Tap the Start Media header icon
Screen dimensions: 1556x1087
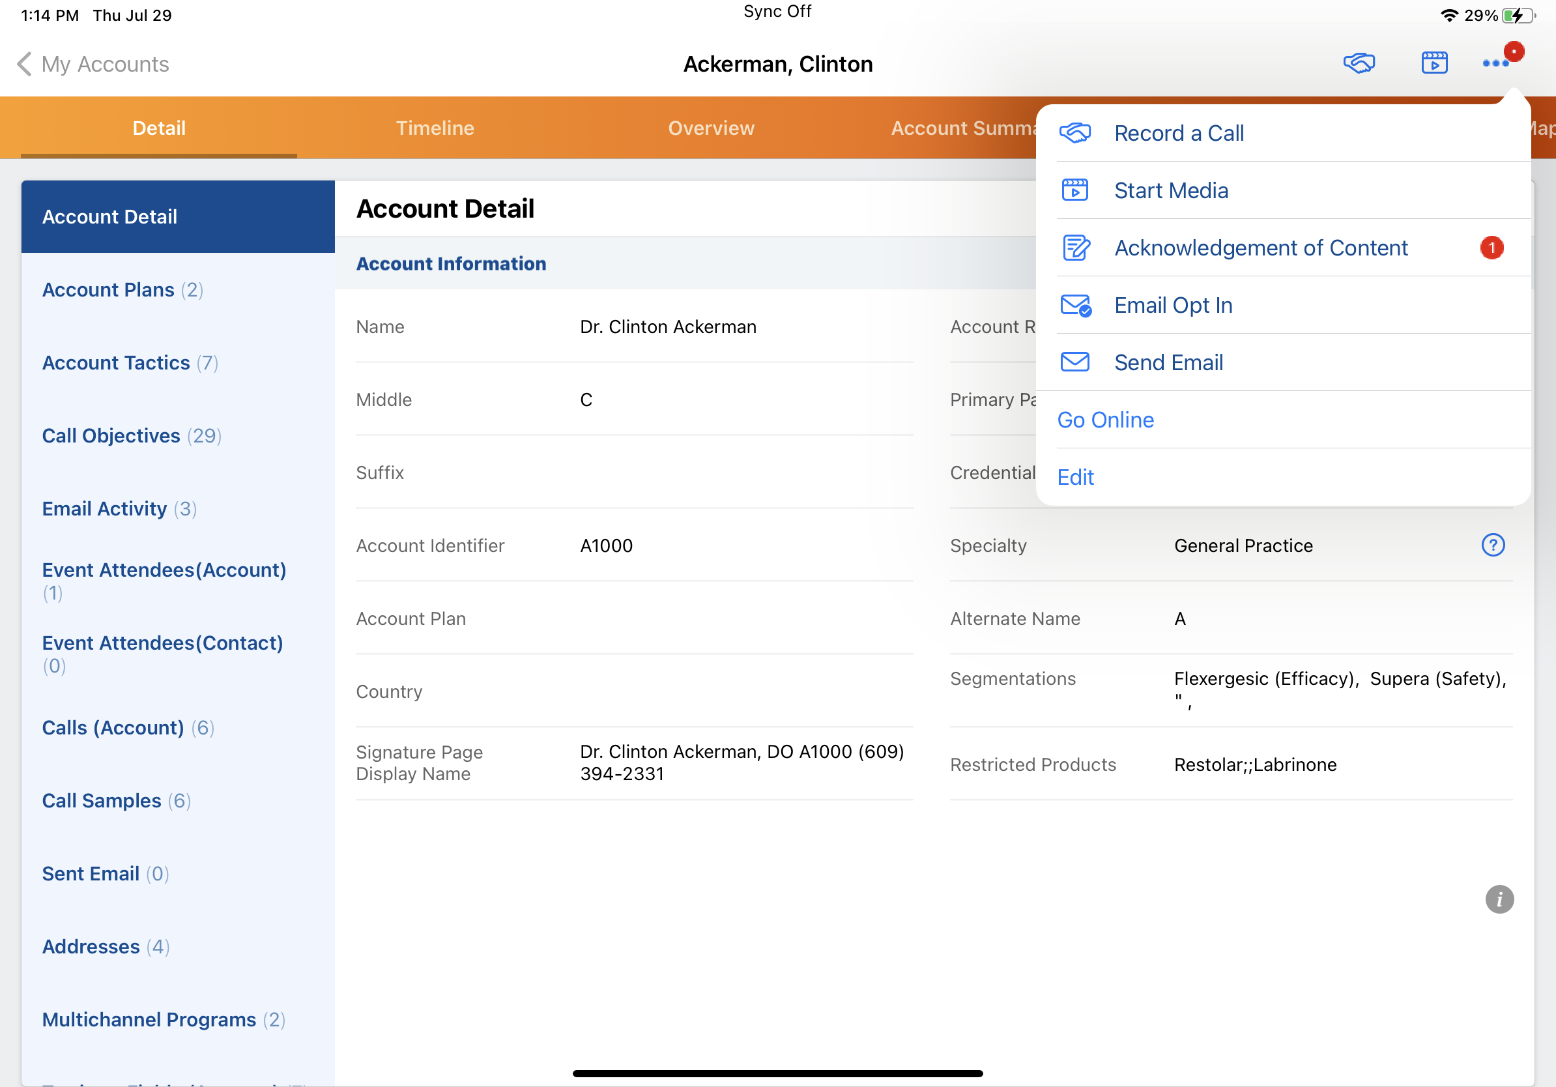[x=1434, y=64]
